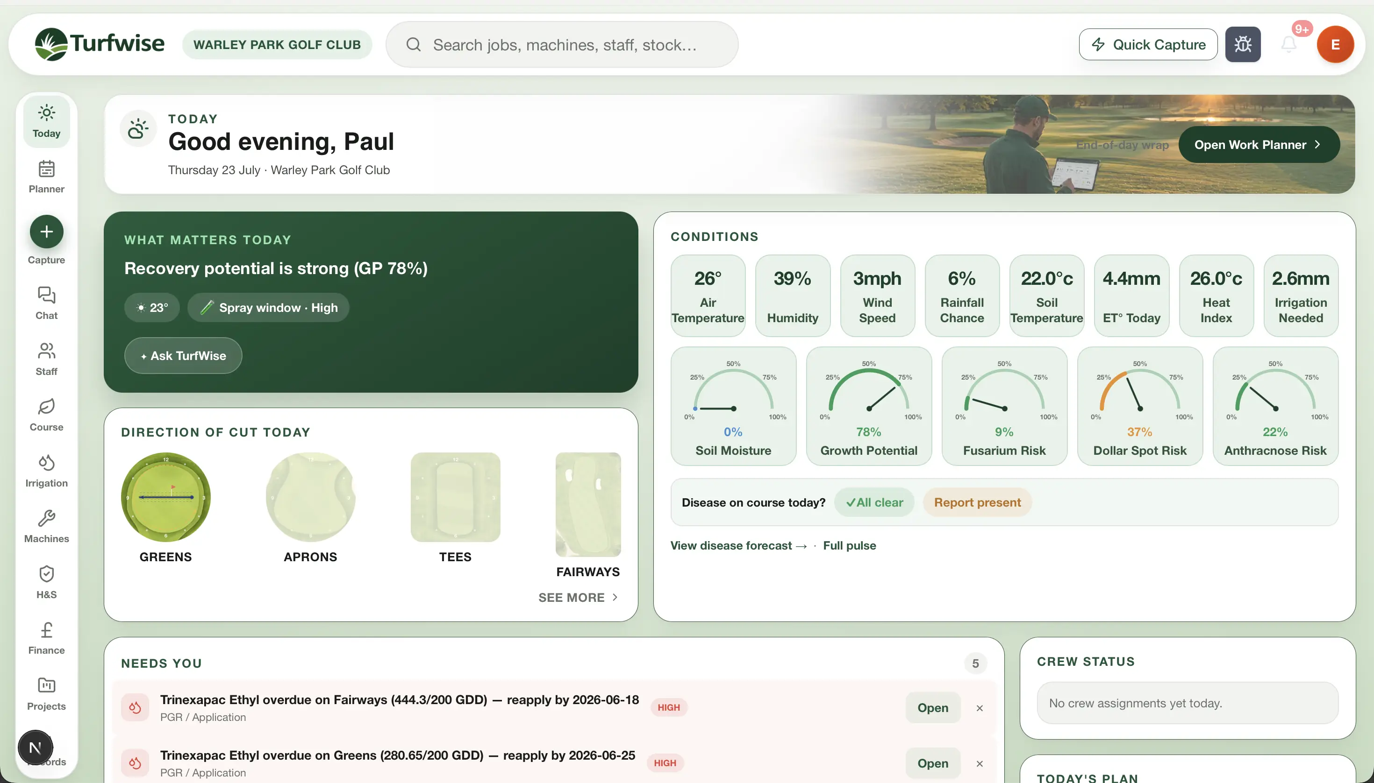Follow the Full pulse link
The width and height of the screenshot is (1374, 783).
point(849,546)
